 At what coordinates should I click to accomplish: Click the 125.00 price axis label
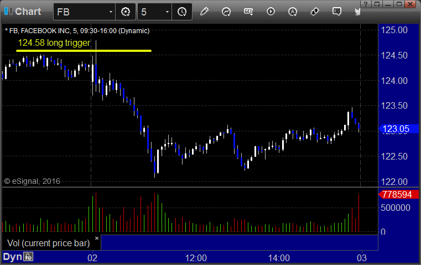pyautogui.click(x=394, y=30)
